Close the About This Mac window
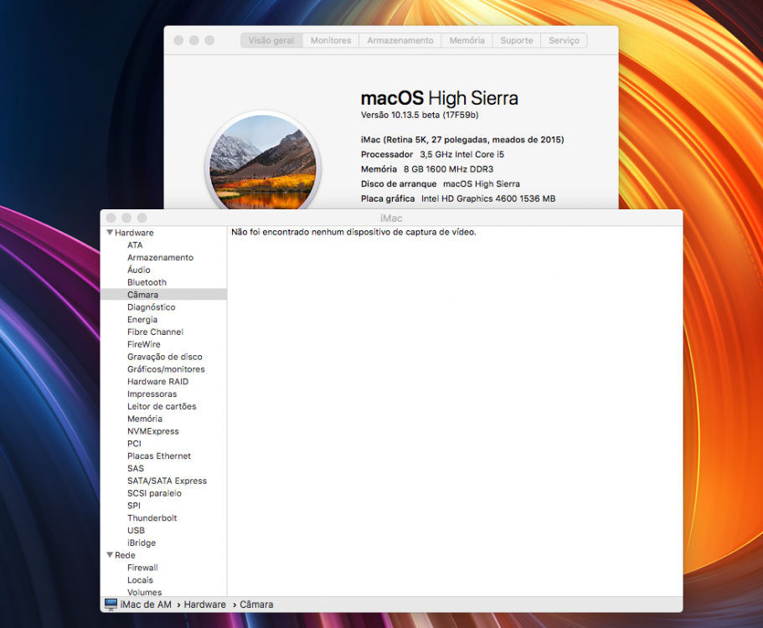Viewport: 763px width, 628px height. tap(178, 40)
